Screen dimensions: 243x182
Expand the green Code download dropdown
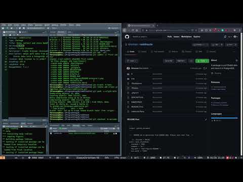202,61
